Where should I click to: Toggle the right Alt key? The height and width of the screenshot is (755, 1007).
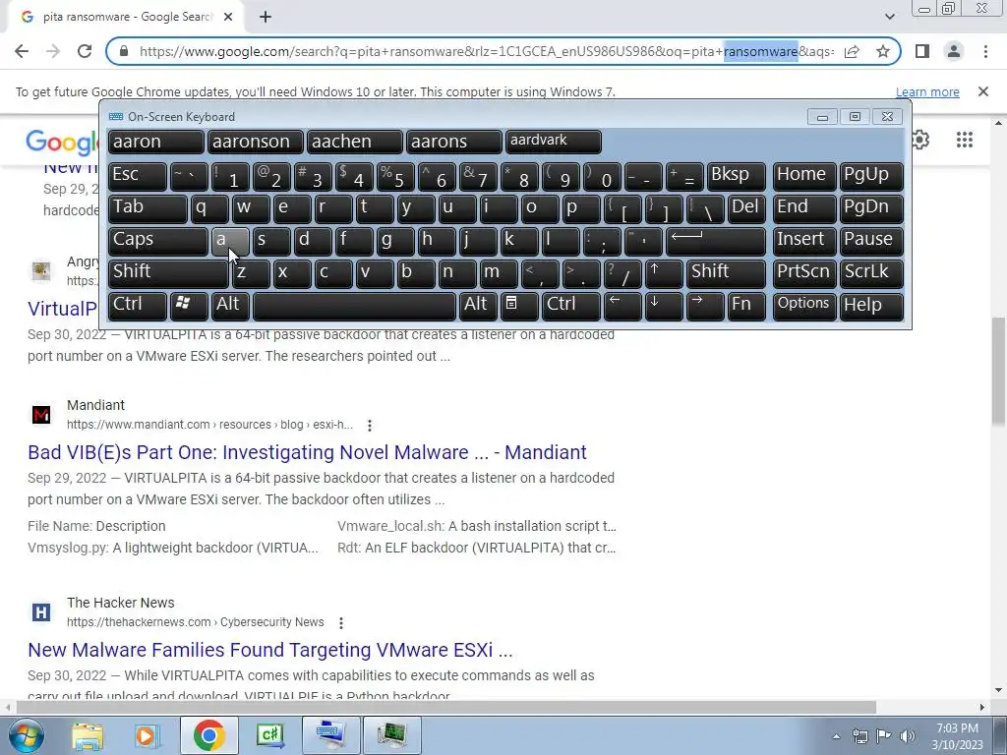[478, 307]
